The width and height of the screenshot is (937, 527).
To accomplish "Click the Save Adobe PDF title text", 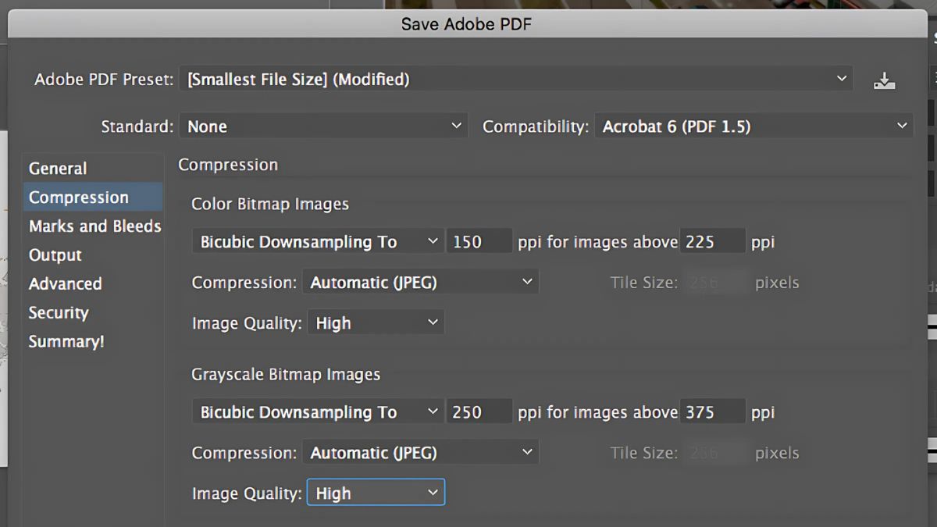I will [466, 24].
